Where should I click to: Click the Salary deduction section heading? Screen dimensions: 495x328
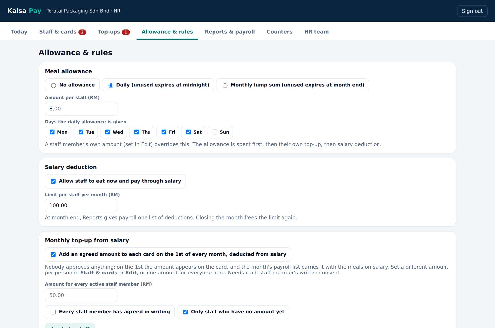point(71,167)
